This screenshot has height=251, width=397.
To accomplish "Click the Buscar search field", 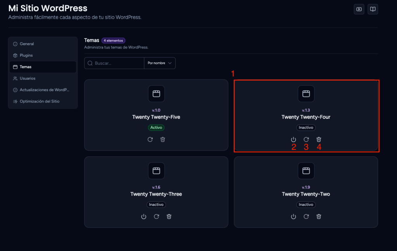I will pos(114,63).
